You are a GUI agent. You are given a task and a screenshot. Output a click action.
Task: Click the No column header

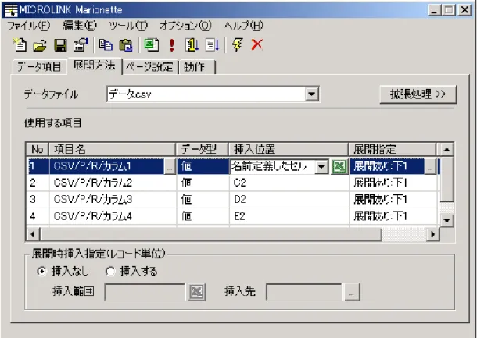pyautogui.click(x=38, y=149)
